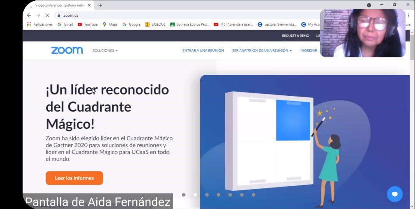Open the Chrome three-dot menu
The image size is (416, 209).
pos(409,16)
